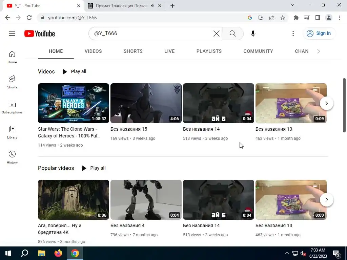The image size is (347, 260).
Task: Click the muted volume tray icon
Action: 303,253
